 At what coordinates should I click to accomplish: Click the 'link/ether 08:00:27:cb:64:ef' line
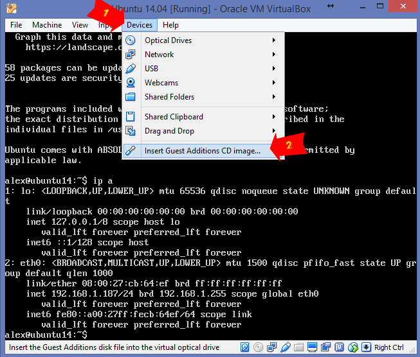[154, 283]
